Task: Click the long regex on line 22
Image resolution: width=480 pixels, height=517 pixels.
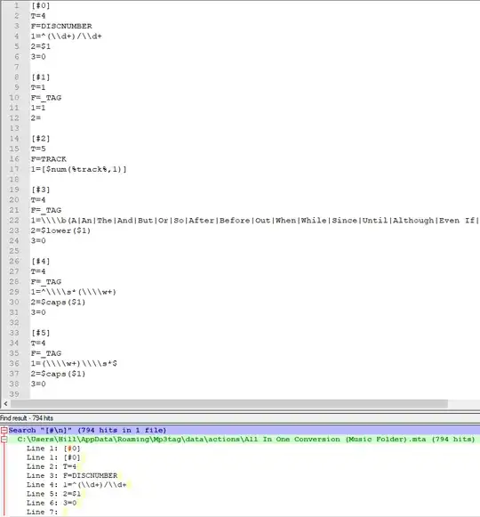Action: 255,221
